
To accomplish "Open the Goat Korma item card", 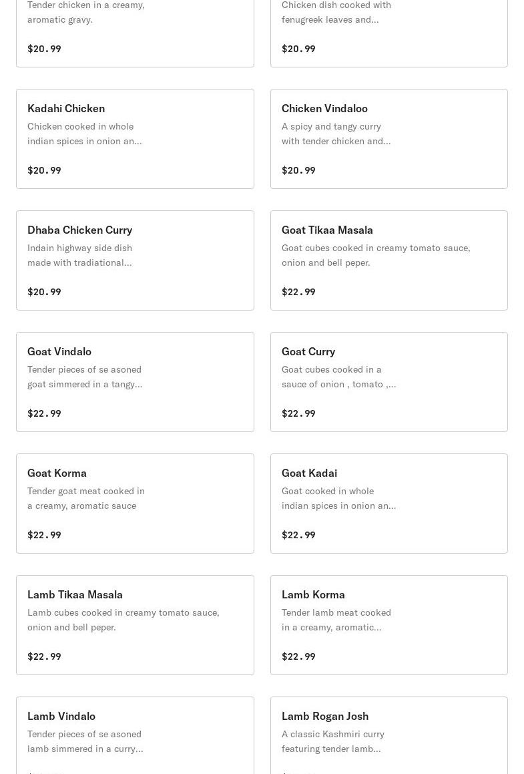I will 135,504.
